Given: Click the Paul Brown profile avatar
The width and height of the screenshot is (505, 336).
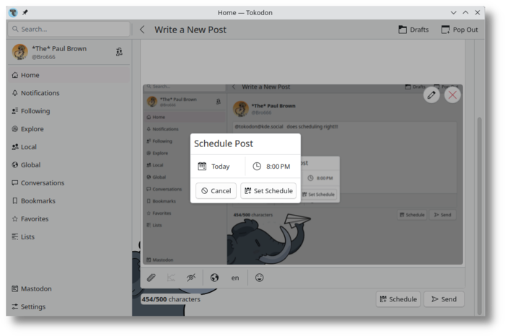Looking at the screenshot, I should click(20, 52).
